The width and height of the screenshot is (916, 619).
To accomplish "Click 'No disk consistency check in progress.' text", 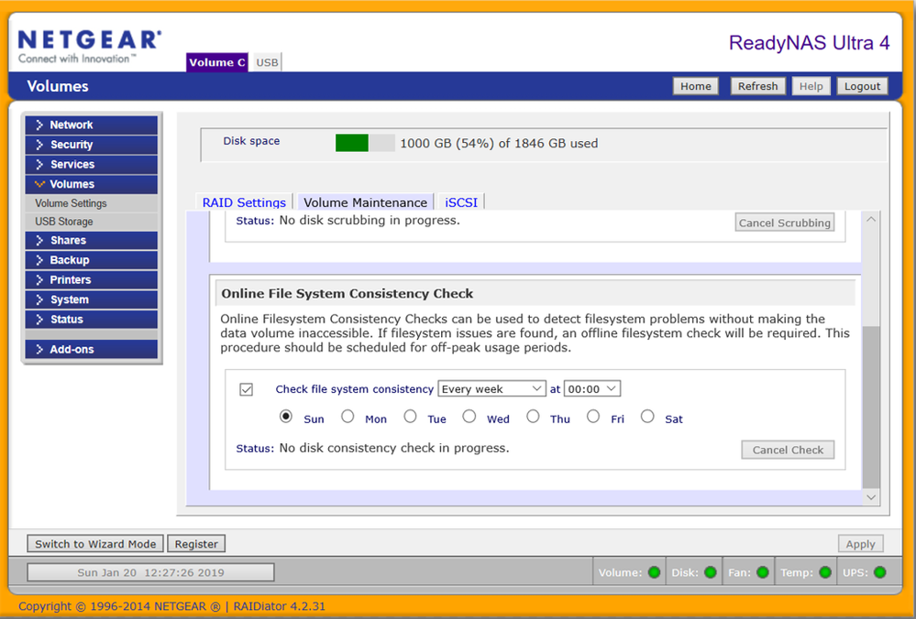I will pyautogui.click(x=393, y=448).
